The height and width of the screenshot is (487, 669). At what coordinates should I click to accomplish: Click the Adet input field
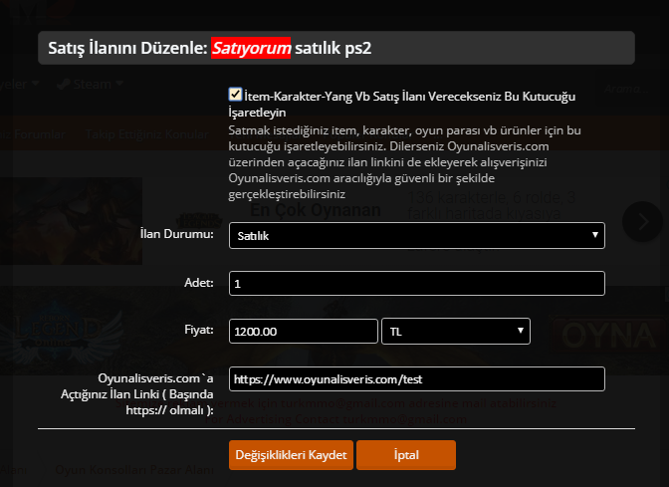click(x=417, y=284)
